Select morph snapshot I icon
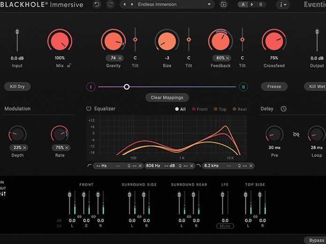The width and height of the screenshot is (326, 244). pos(91,87)
